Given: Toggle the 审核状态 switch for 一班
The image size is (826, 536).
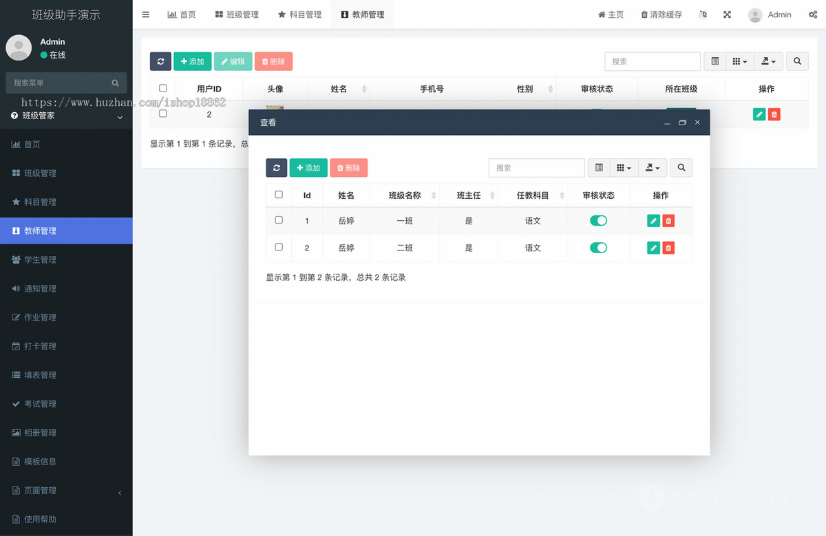Looking at the screenshot, I should click(598, 220).
